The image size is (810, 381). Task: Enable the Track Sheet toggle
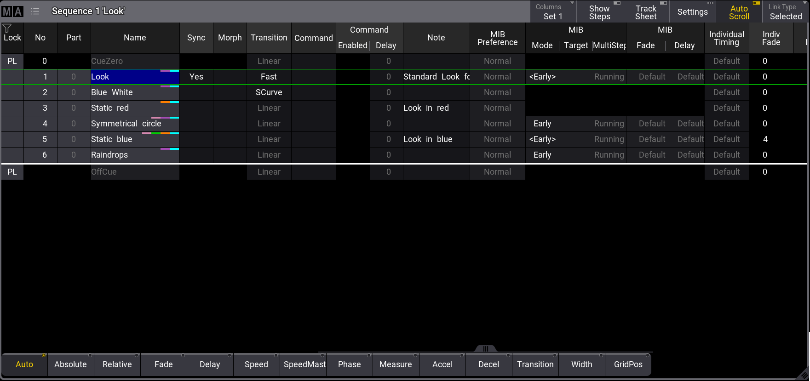646,12
